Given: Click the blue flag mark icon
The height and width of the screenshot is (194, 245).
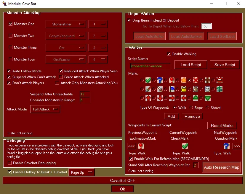Looking at the screenshot, I should click(x=172, y=89).
